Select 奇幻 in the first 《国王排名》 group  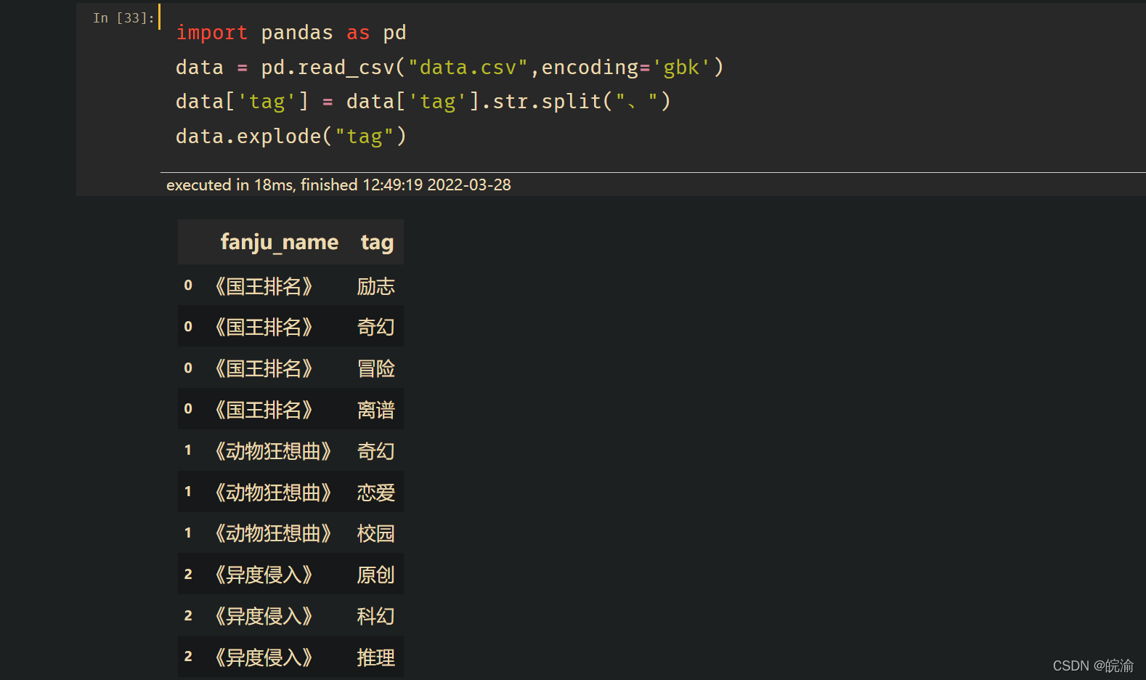coord(375,327)
